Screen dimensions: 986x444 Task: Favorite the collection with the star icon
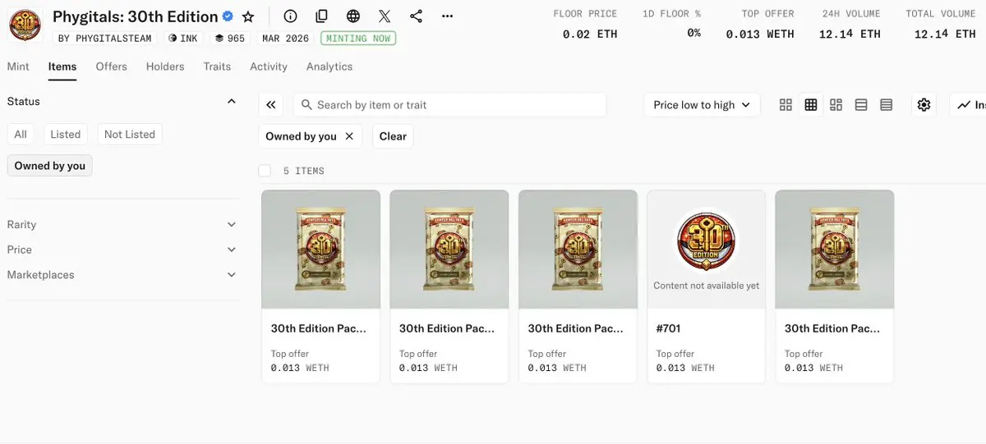point(248,16)
